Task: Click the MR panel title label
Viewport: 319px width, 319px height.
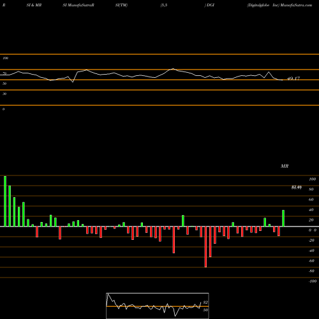Action: (285, 166)
